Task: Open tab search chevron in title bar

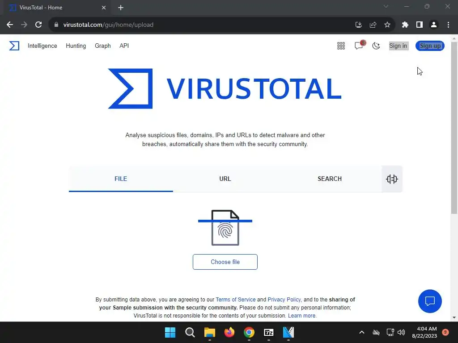Action: pos(386,6)
